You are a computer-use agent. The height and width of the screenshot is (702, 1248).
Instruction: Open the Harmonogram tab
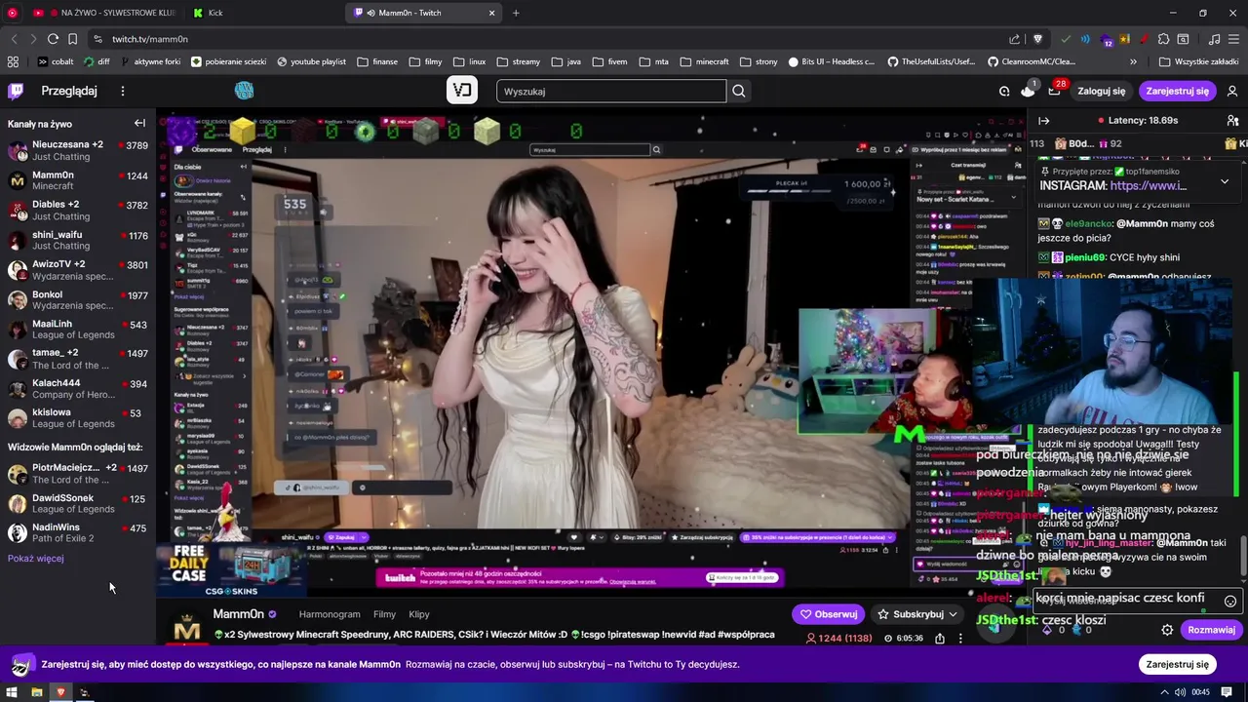330,614
